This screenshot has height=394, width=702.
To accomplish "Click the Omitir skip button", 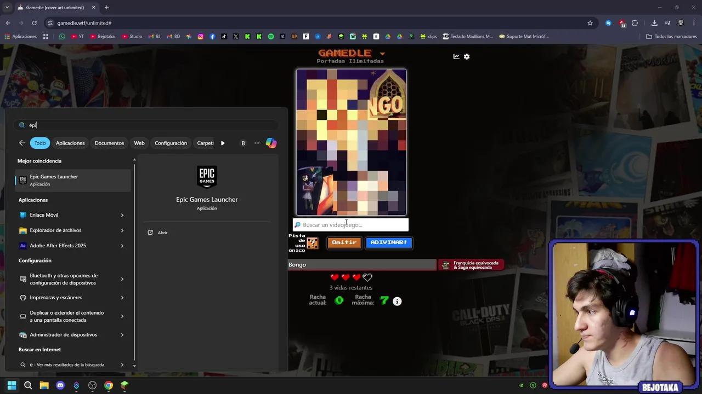I will pyautogui.click(x=344, y=243).
